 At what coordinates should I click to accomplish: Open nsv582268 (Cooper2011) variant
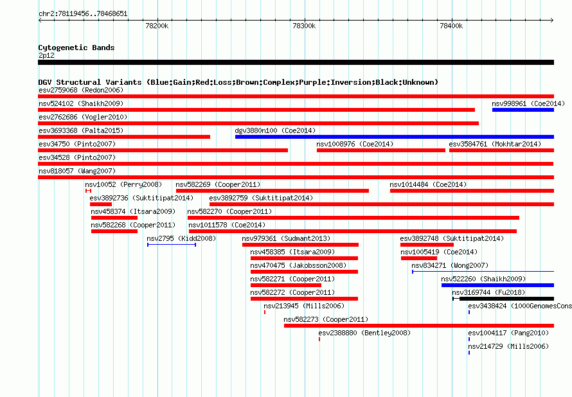[133, 225]
